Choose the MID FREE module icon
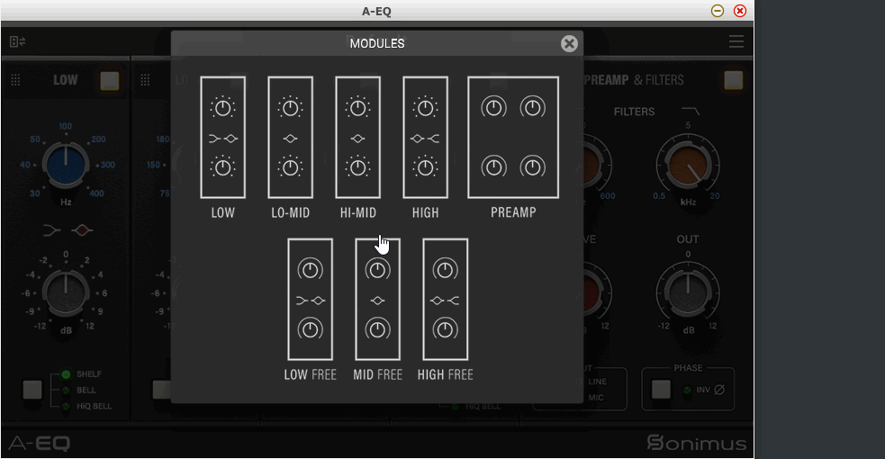This screenshot has height=459, width=885. coord(377,299)
